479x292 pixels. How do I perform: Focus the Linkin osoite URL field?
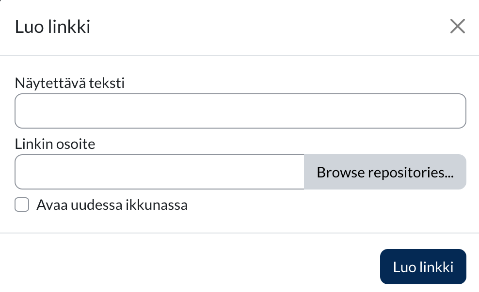pyautogui.click(x=160, y=172)
